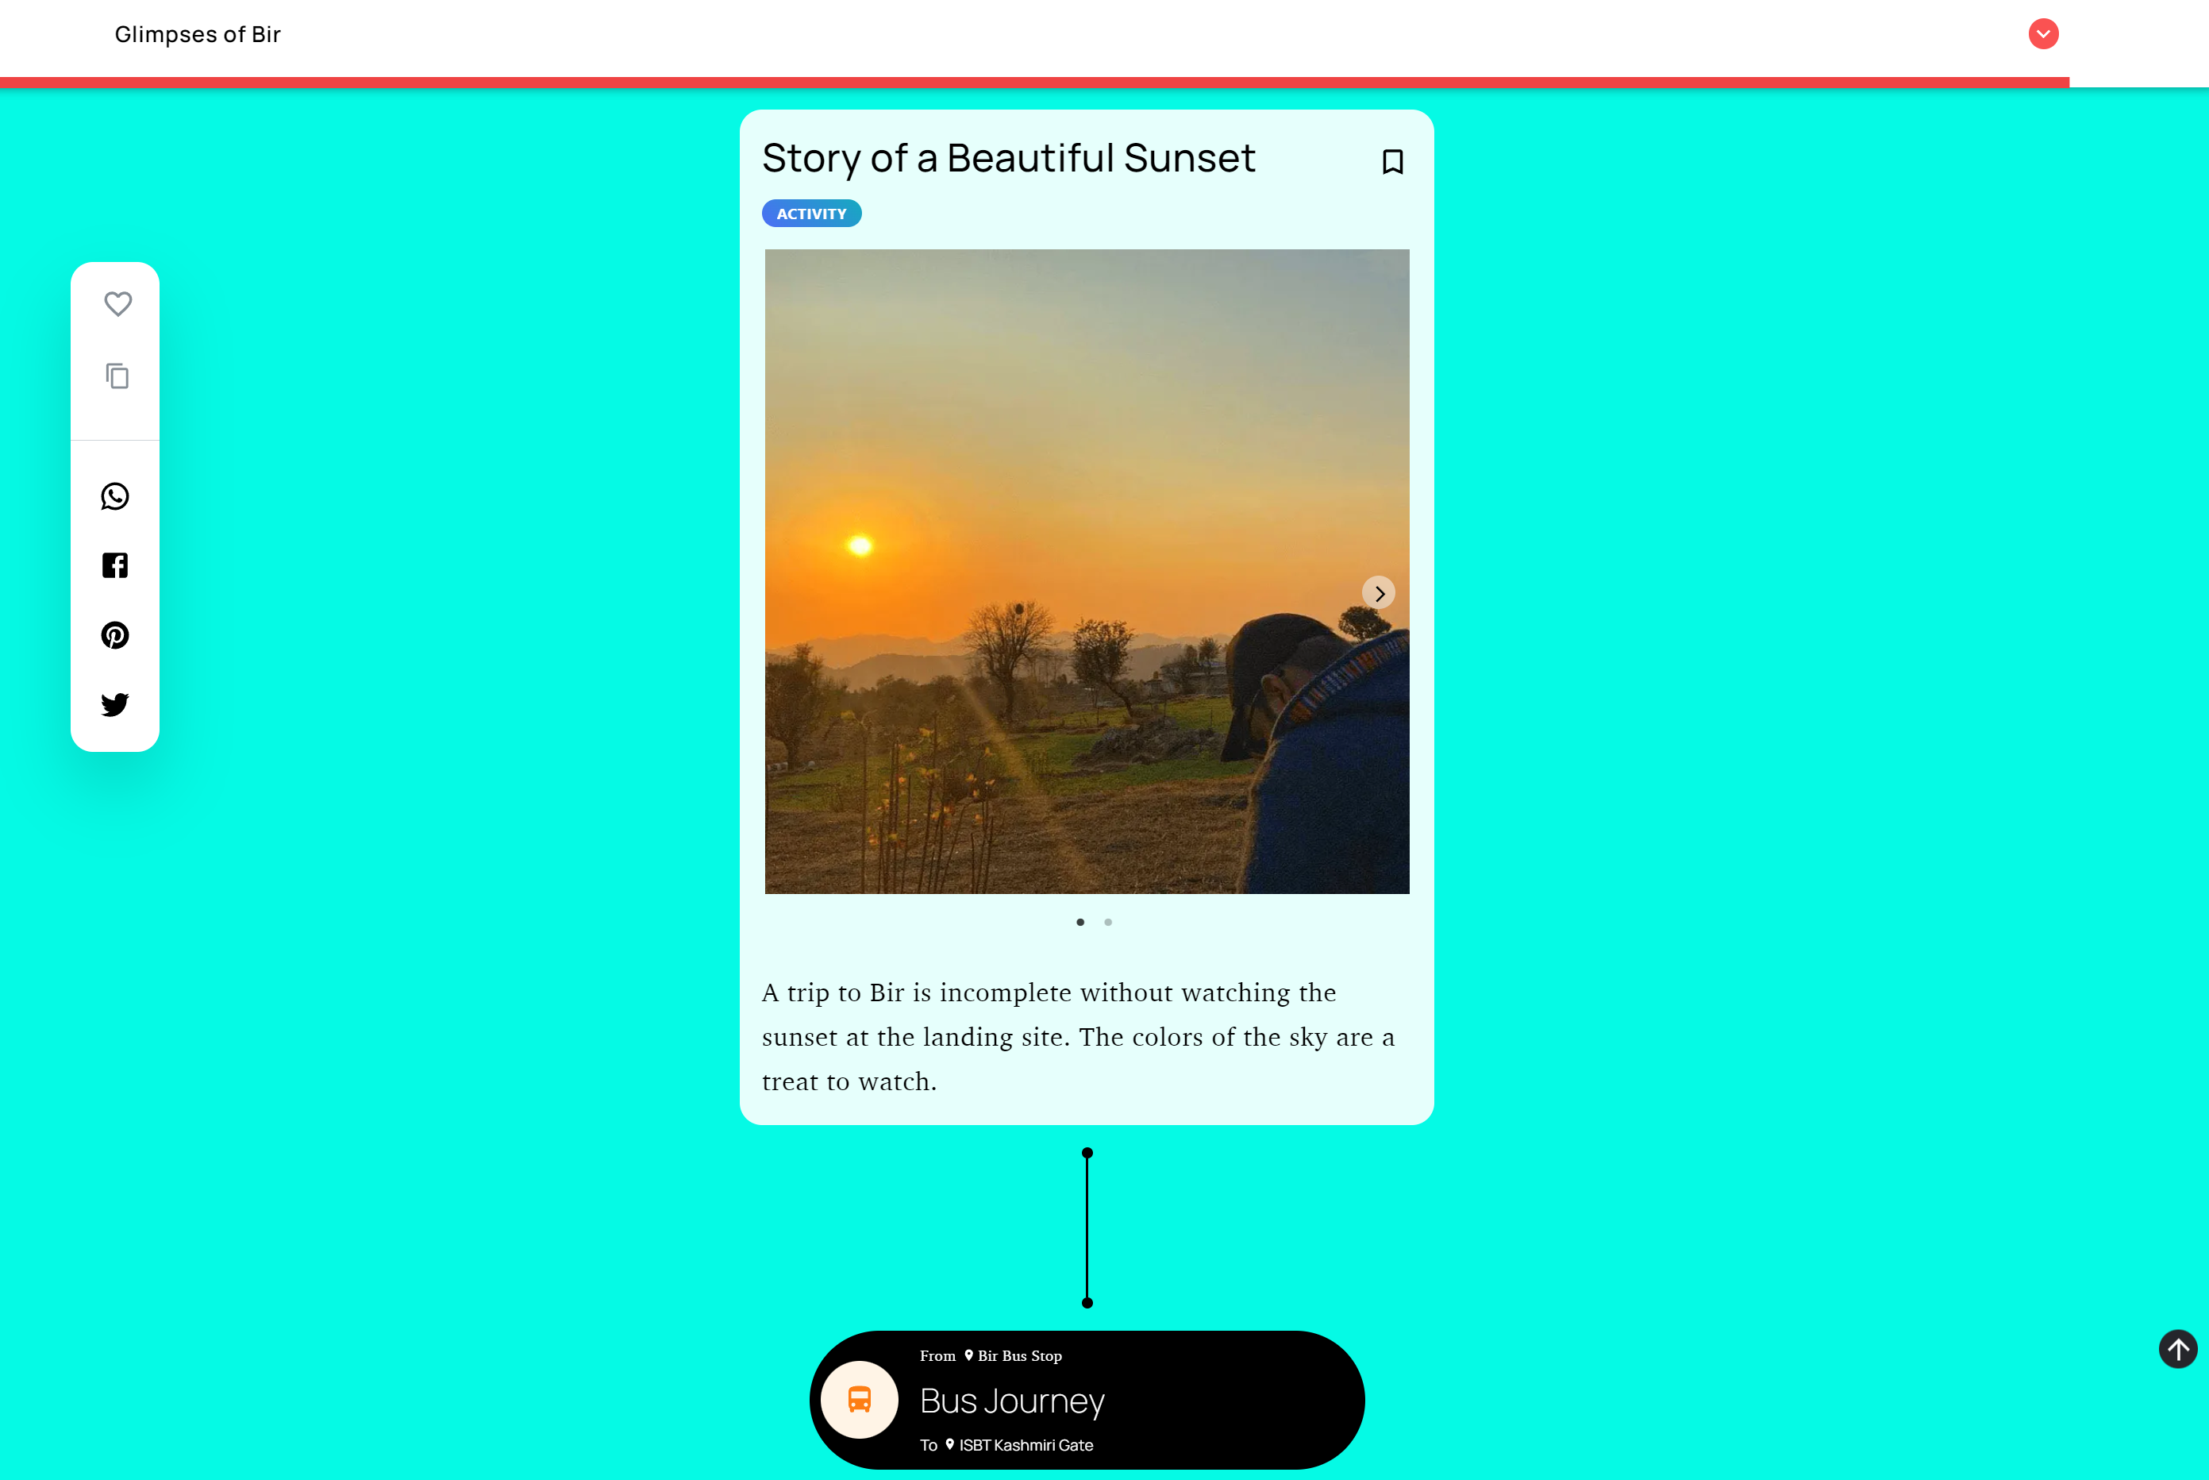Image resolution: width=2209 pixels, height=1480 pixels.
Task: Select the first carousel dot
Action: [1080, 922]
